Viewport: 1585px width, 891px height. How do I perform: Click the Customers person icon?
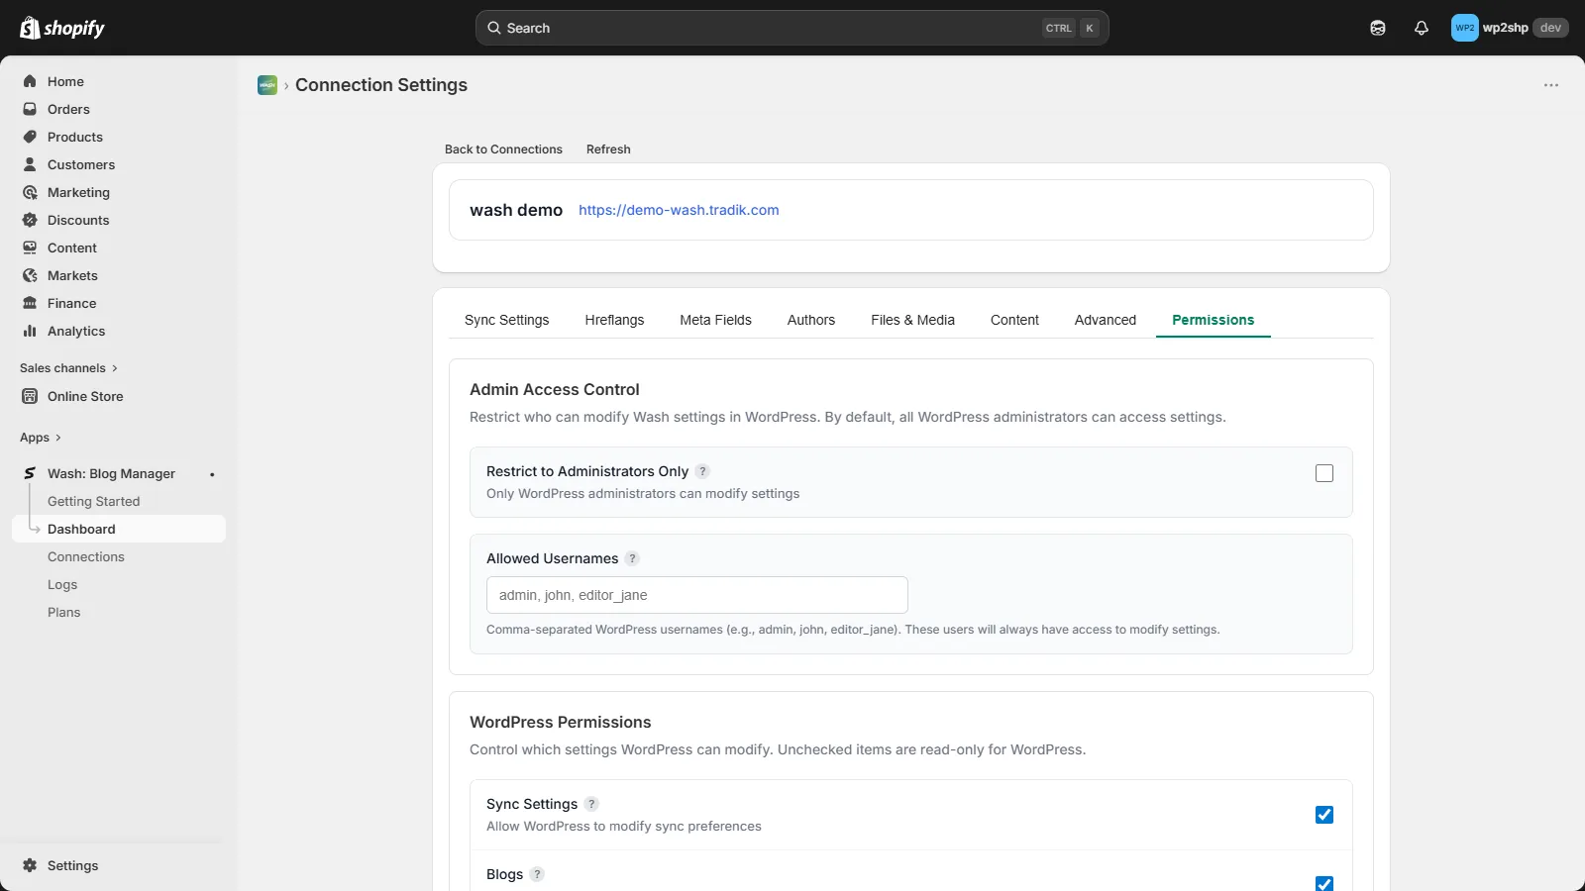coord(30,164)
